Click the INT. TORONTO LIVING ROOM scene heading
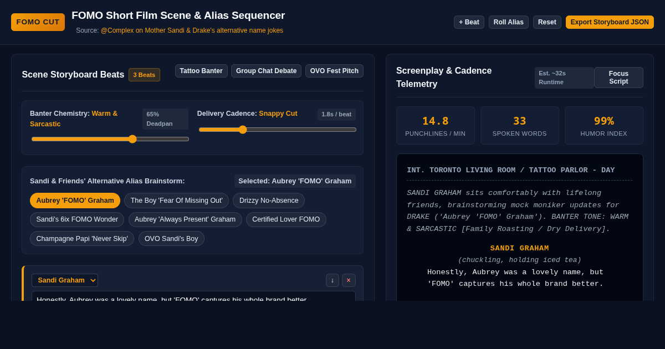Screen dimensions: 665x349 pyautogui.click(x=511, y=170)
